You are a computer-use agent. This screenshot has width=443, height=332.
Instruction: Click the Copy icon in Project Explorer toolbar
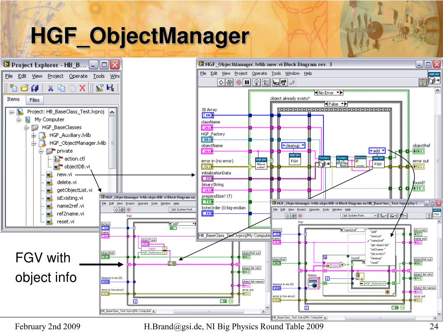[x=61, y=88]
